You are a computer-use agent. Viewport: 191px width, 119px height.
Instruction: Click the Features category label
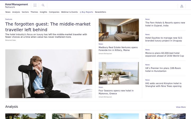(9, 19)
